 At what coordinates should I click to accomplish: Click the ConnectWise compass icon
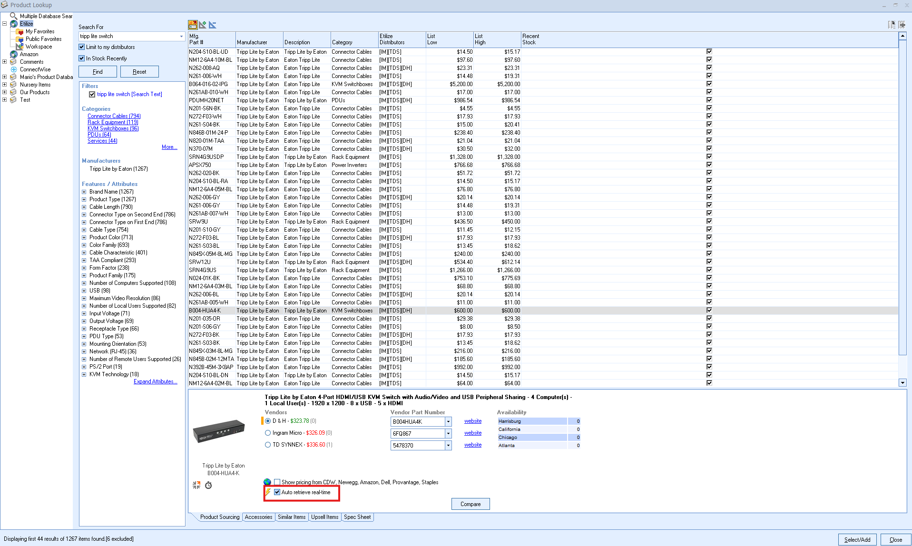pyautogui.click(x=14, y=69)
